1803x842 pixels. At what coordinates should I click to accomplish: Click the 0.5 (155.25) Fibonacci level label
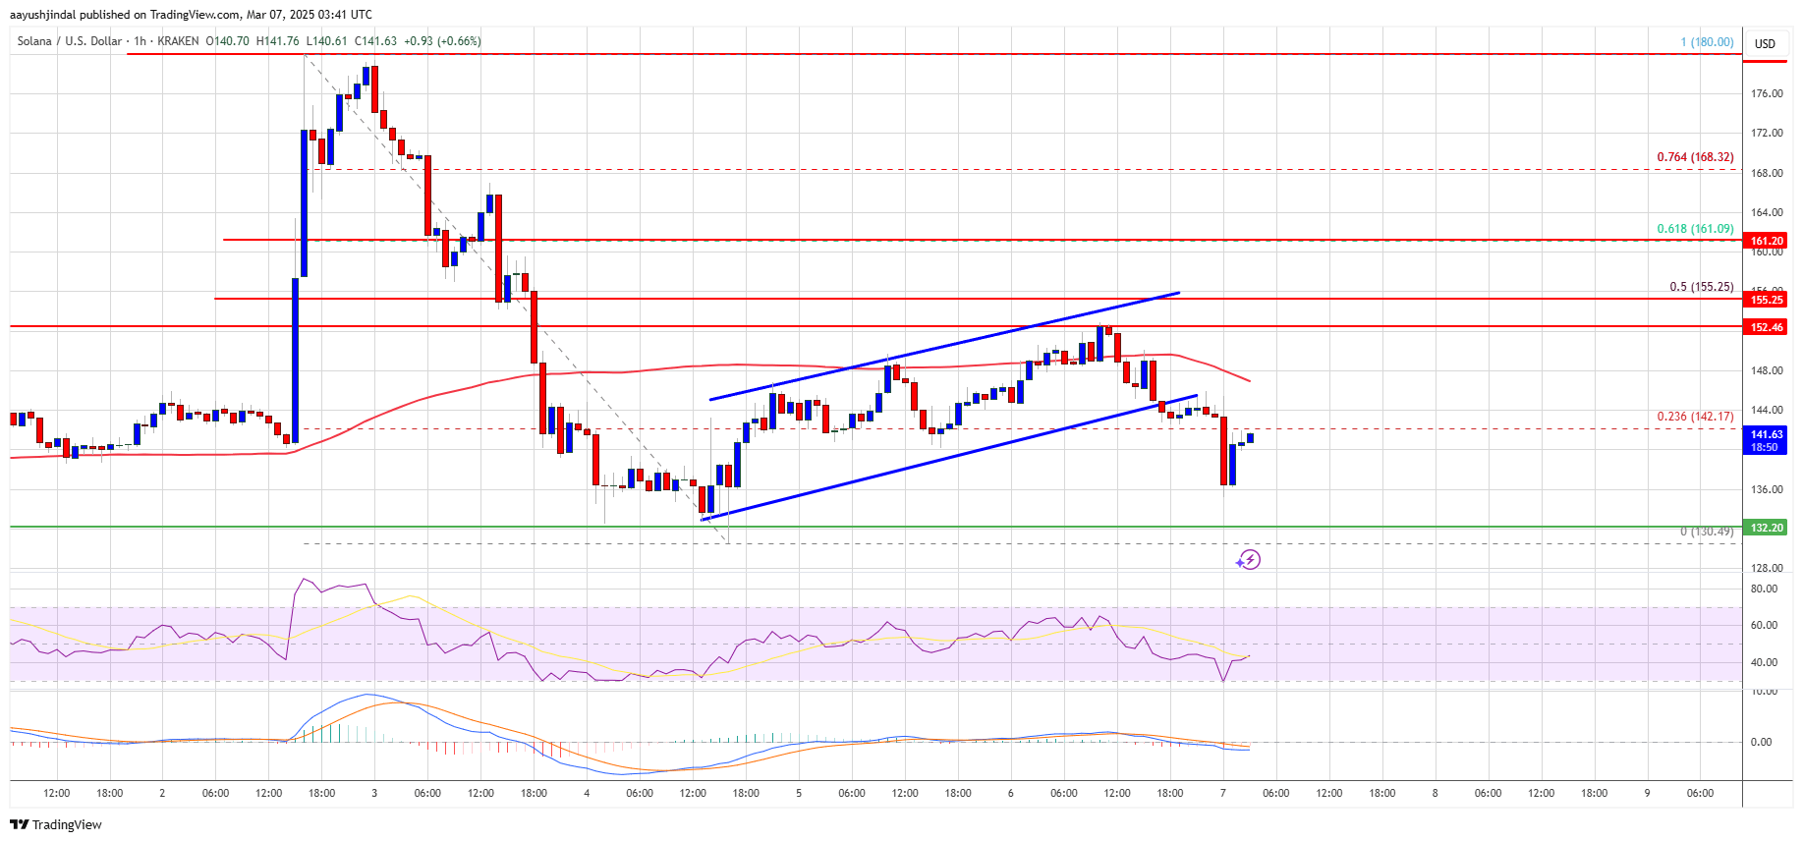point(1701,287)
